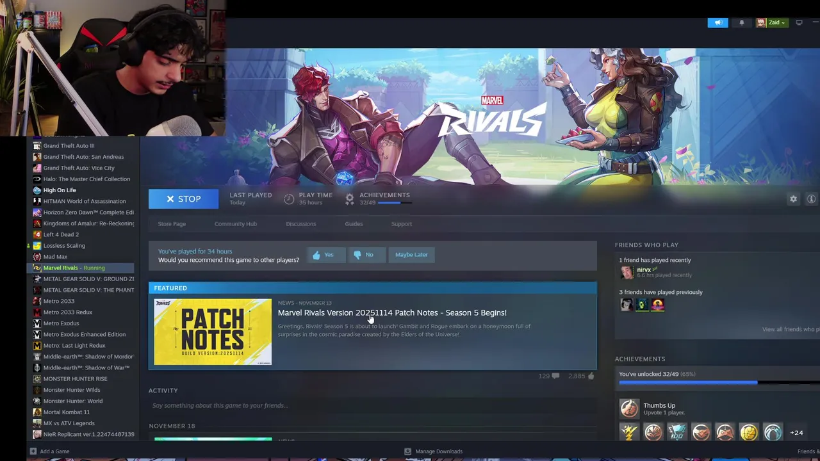Open the Discussions tab

(x=301, y=224)
